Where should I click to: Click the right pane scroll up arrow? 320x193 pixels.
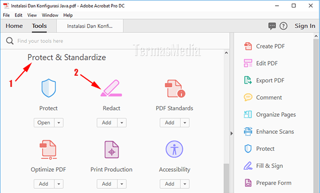tap(316, 36)
